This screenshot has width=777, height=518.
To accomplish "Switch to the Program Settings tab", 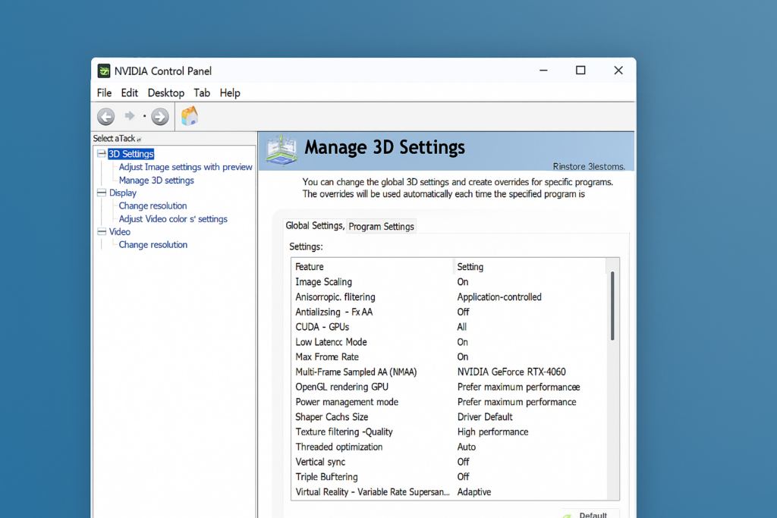I will coord(381,226).
